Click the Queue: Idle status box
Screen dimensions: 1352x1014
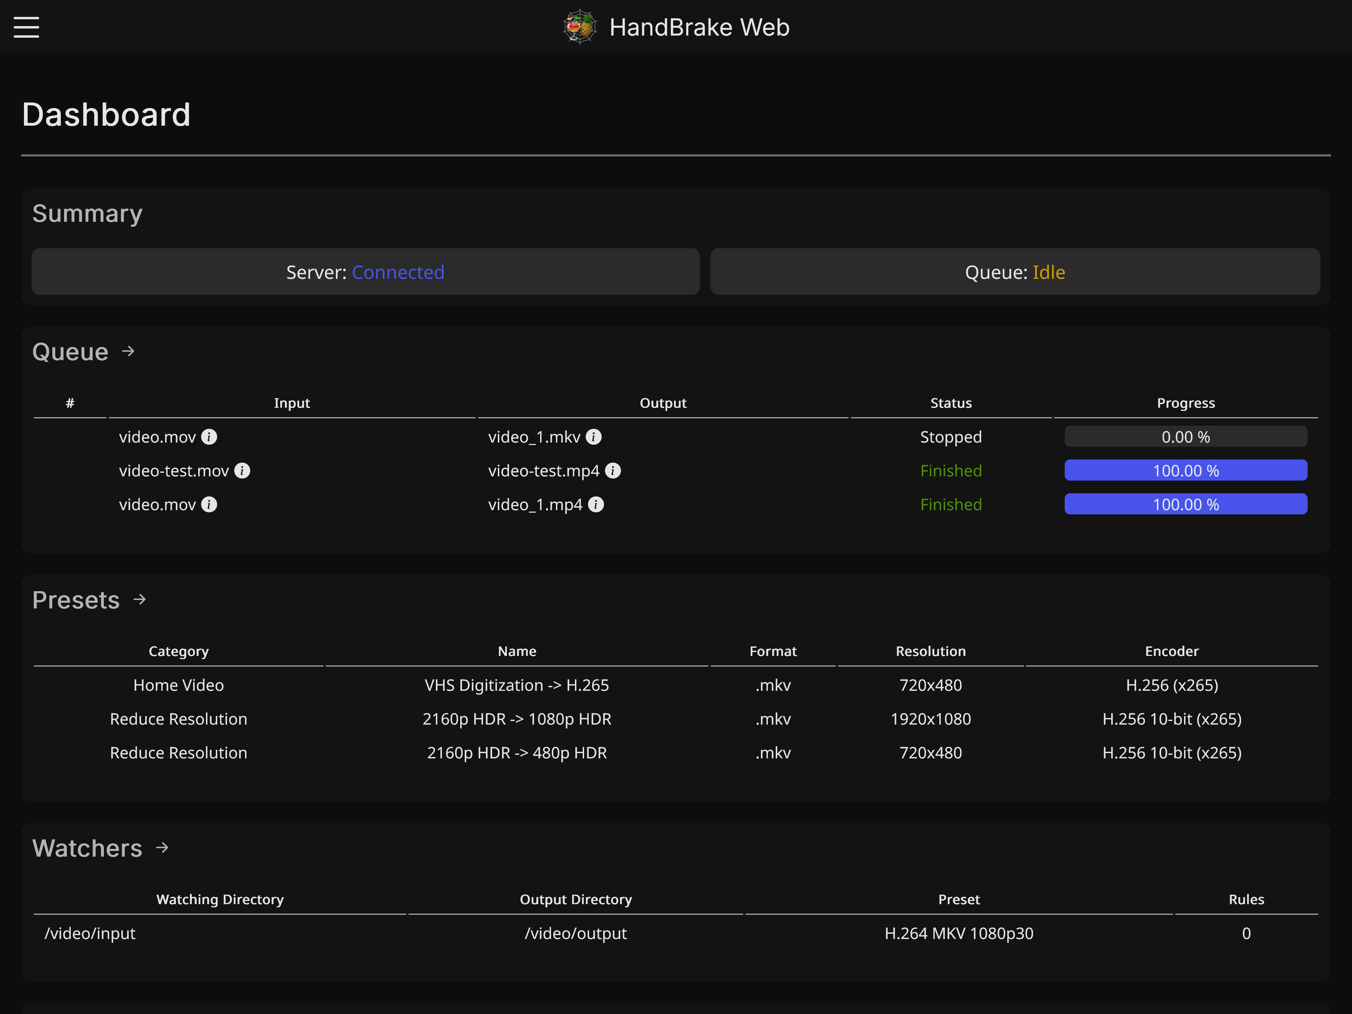coord(1015,271)
